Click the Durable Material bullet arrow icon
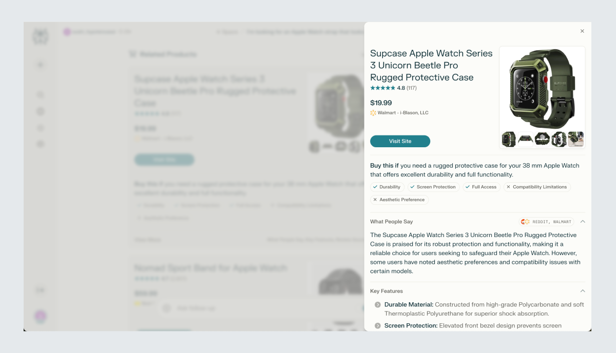This screenshot has height=353, width=616. pos(378,305)
